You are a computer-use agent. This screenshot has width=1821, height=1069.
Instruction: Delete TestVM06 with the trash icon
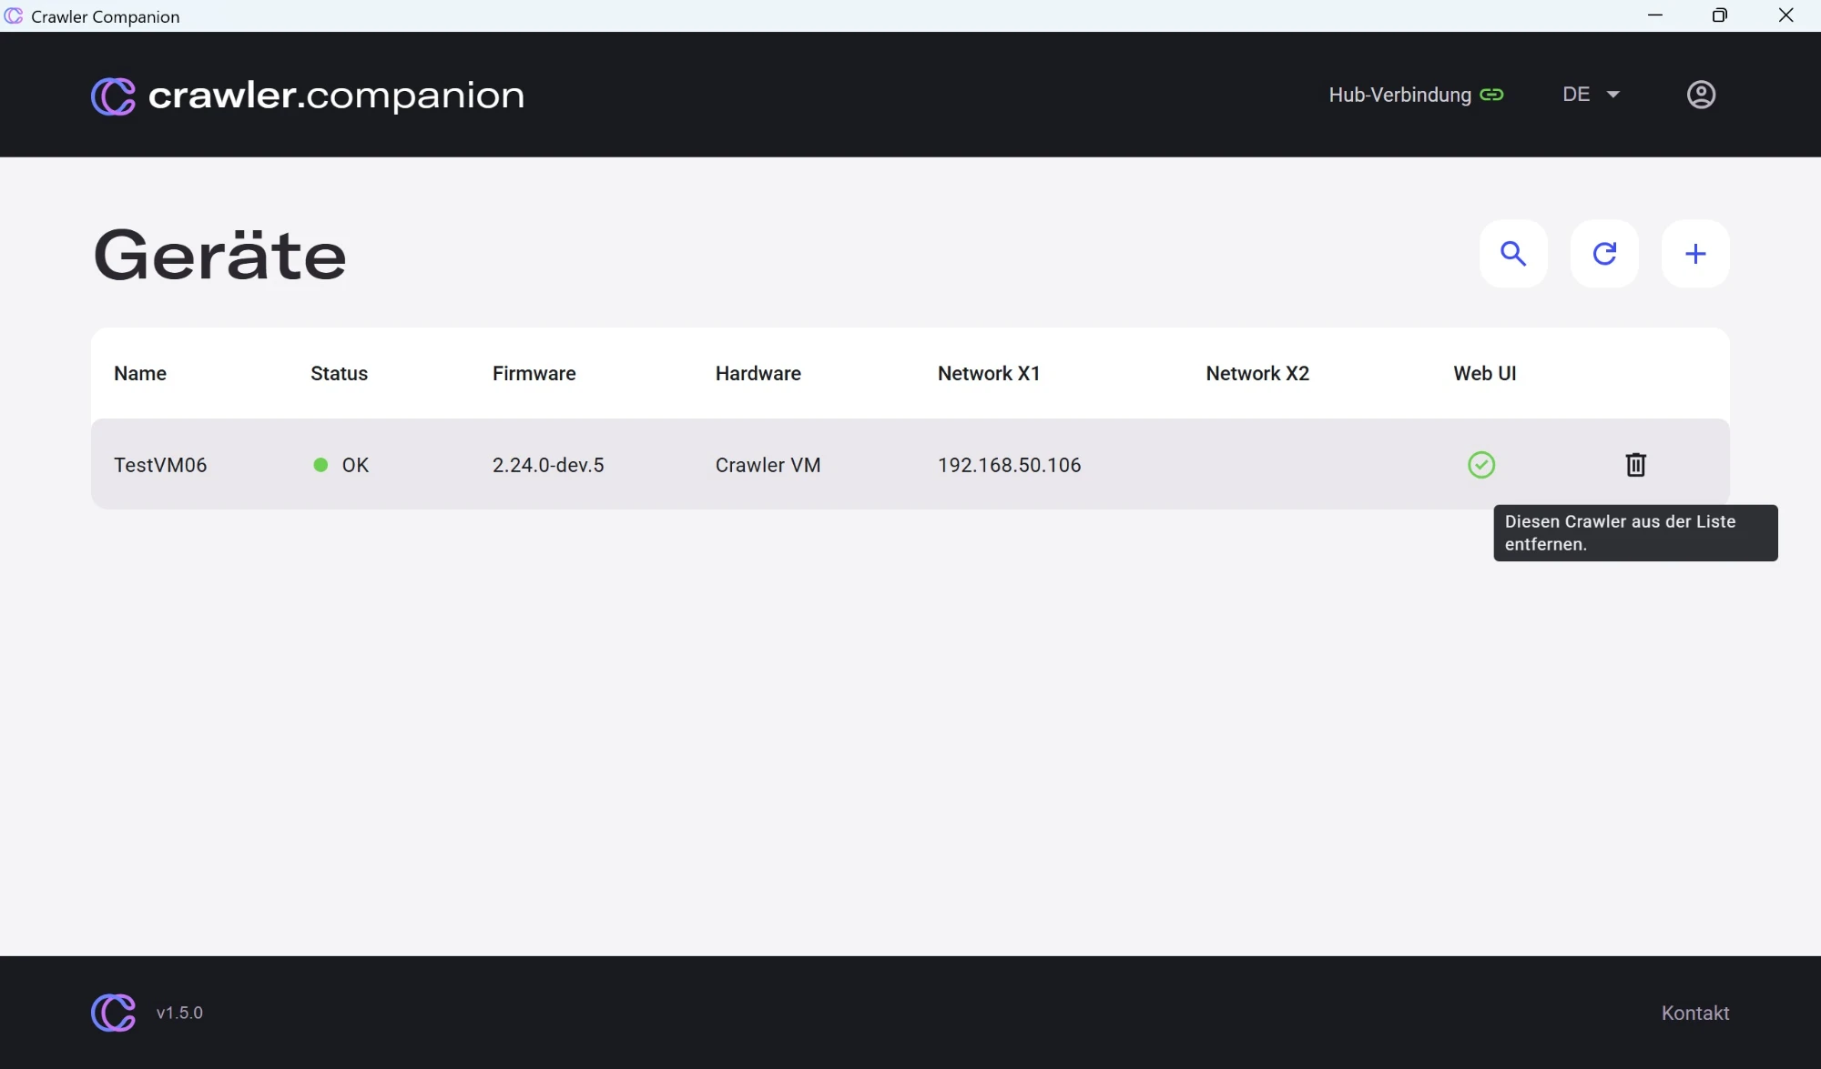pos(1635,465)
